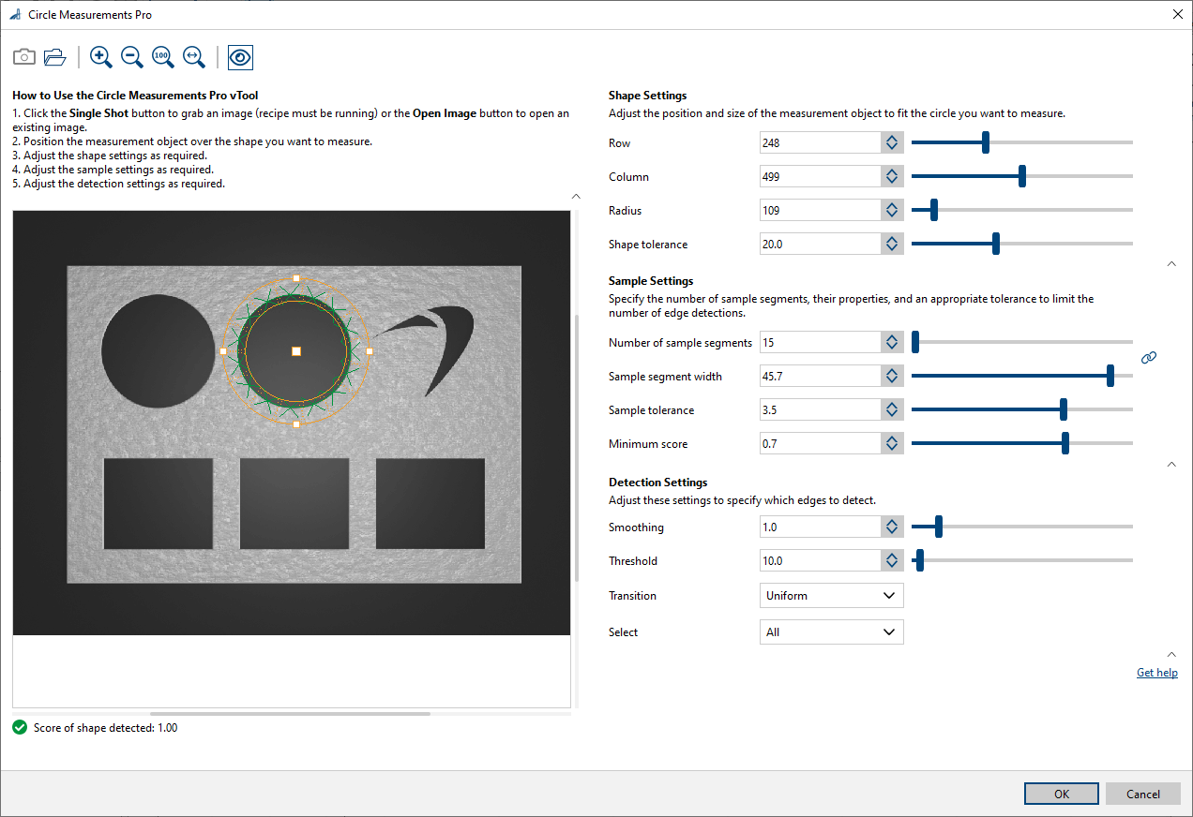Click the Threshold spinner arrows
1193x817 pixels.
point(892,561)
